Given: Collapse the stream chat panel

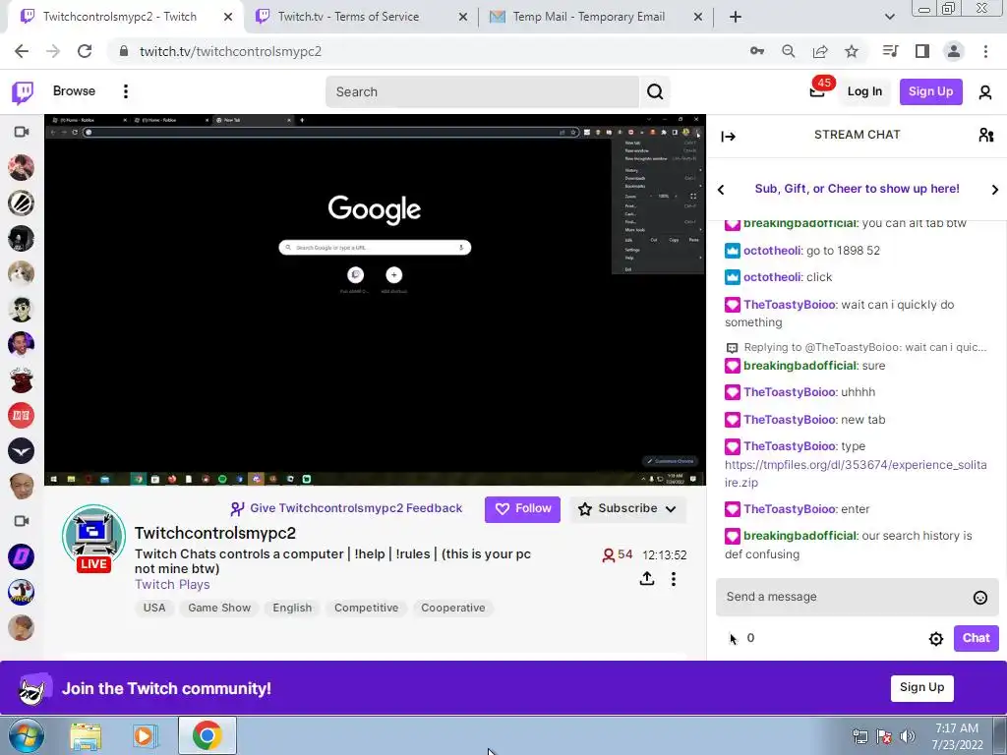Looking at the screenshot, I should tap(729, 136).
